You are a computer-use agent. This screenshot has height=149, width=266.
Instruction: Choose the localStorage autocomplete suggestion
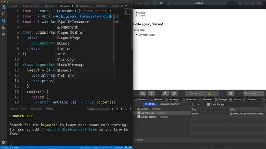point(84,65)
